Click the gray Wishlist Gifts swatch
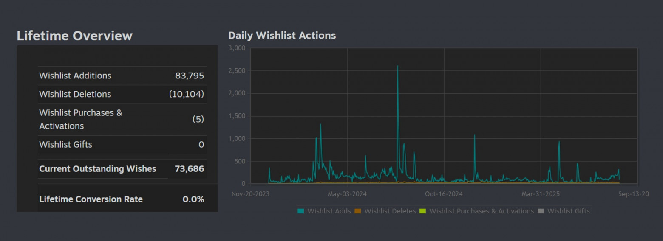Image resolution: width=663 pixels, height=241 pixels. click(541, 211)
